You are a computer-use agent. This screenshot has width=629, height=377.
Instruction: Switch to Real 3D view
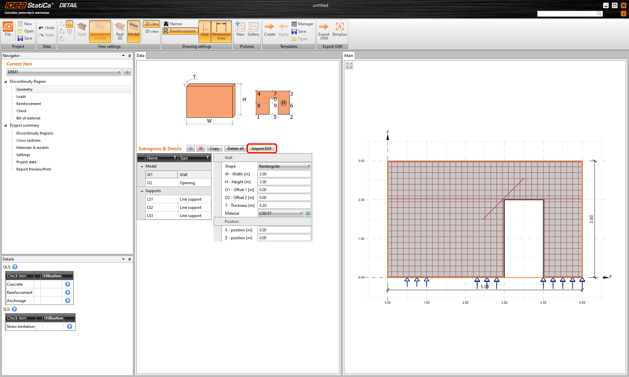[120, 31]
